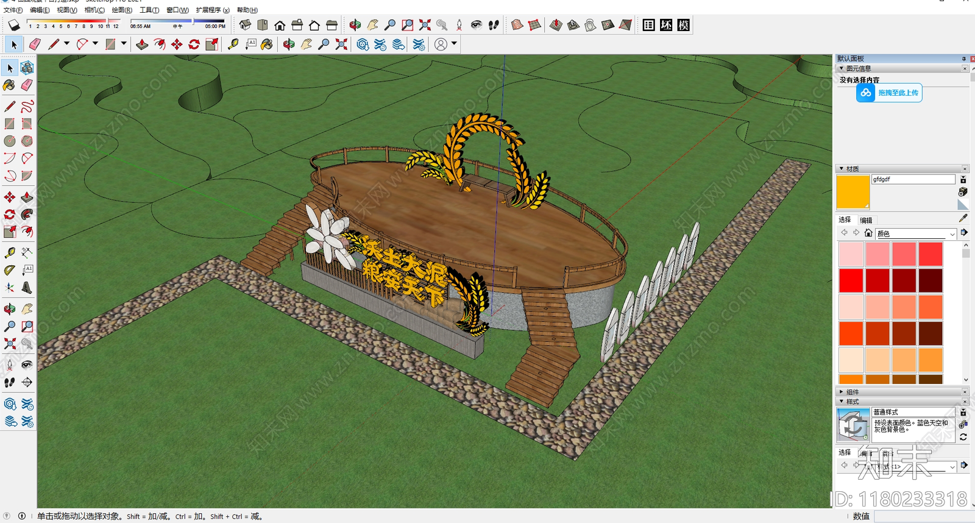Select the Text label tool in top toolbar
Viewport: 975px width, 523px height.
(250, 44)
